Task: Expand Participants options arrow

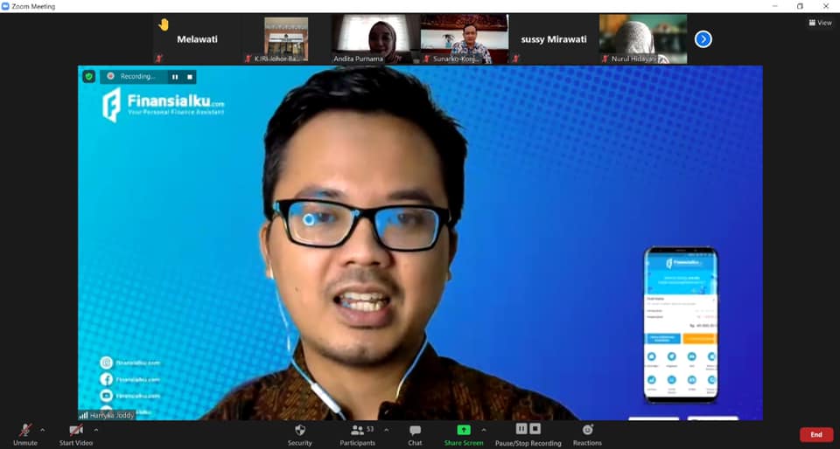Action: (386, 430)
